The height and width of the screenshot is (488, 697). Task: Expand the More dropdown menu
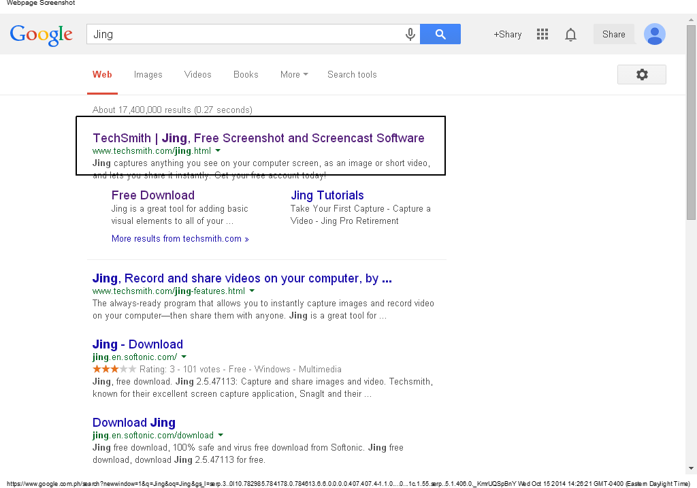[294, 75]
